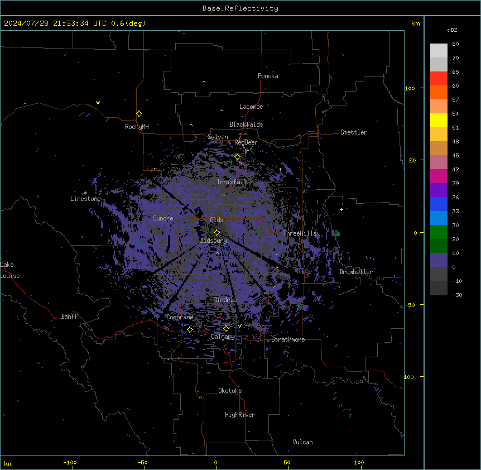Click the yellow diamond marker near Cochrane
The image size is (481, 470).
190,329
